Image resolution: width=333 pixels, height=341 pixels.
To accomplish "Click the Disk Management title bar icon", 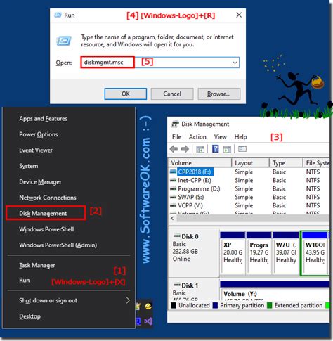I will pyautogui.click(x=175, y=124).
